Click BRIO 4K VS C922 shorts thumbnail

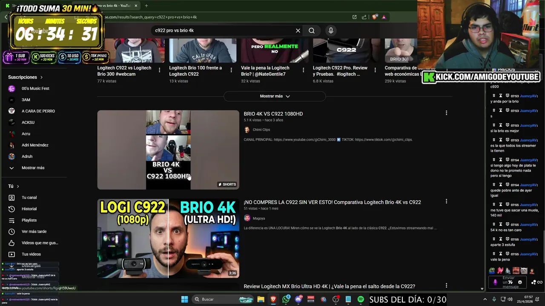pos(168,150)
